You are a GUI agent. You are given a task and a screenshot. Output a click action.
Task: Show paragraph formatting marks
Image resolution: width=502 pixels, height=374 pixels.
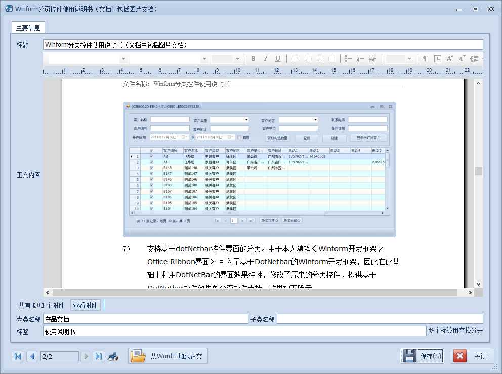tap(425, 59)
